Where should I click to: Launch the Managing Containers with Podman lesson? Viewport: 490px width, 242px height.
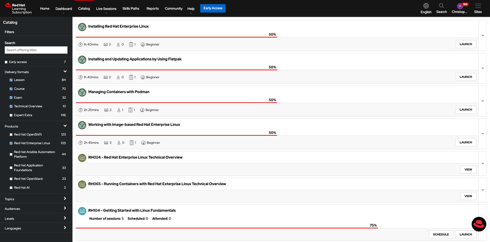pyautogui.click(x=465, y=110)
